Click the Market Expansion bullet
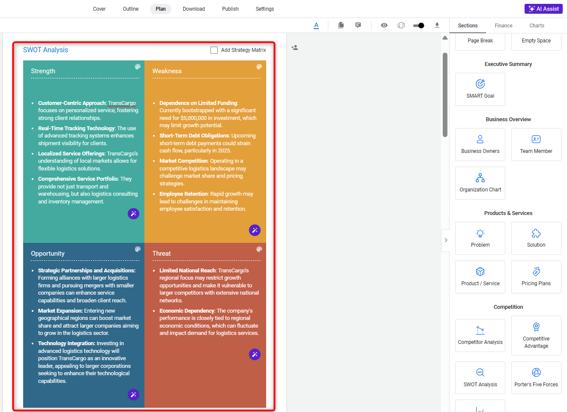The image size is (567, 412). point(88,322)
